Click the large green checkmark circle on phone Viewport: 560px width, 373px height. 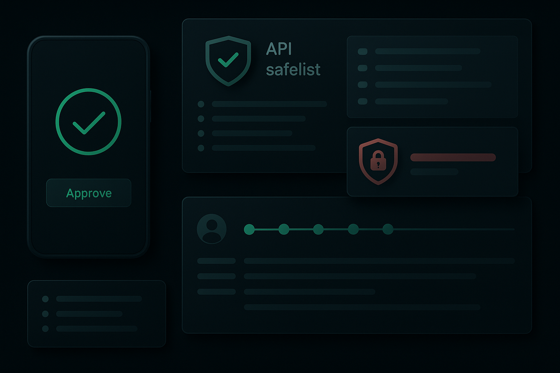(89, 122)
